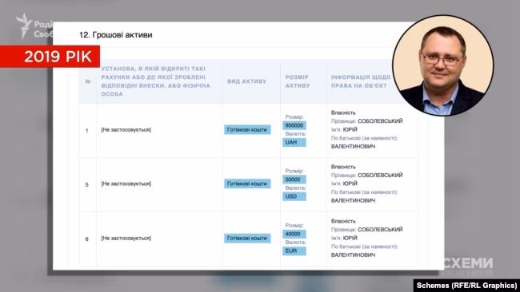
Task: Click the '12. Грошові активи' section heading
Action: tap(115, 35)
